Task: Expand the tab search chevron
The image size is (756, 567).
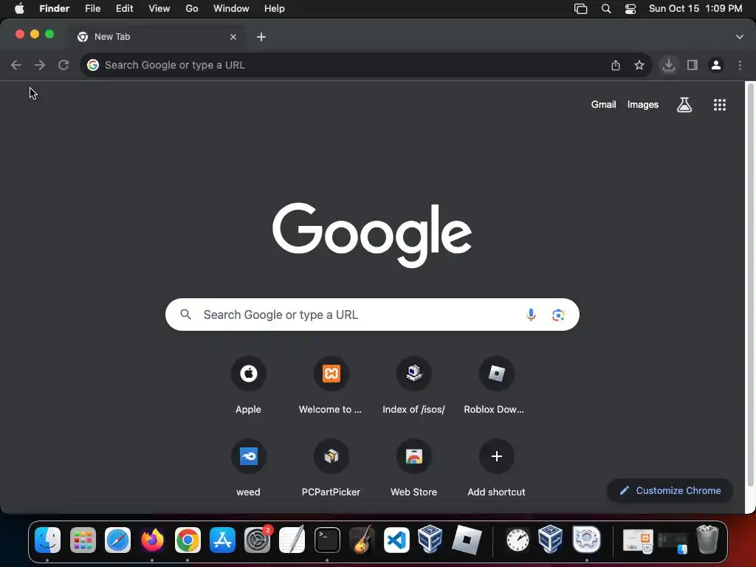Action: point(740,37)
